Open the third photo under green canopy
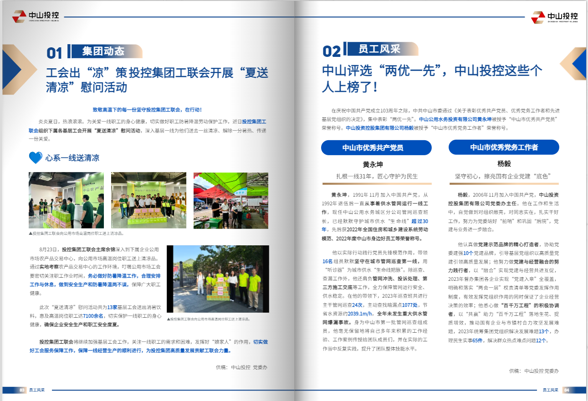Image resolution: width=588 pixels, height=401 pixels. pyautogui.click(x=230, y=200)
